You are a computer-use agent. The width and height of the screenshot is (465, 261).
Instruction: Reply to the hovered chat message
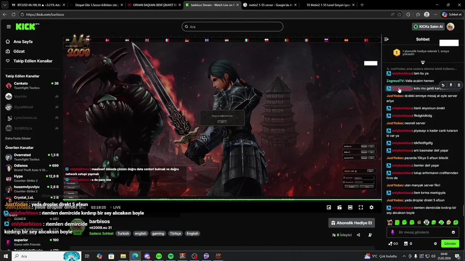[x=443, y=85]
